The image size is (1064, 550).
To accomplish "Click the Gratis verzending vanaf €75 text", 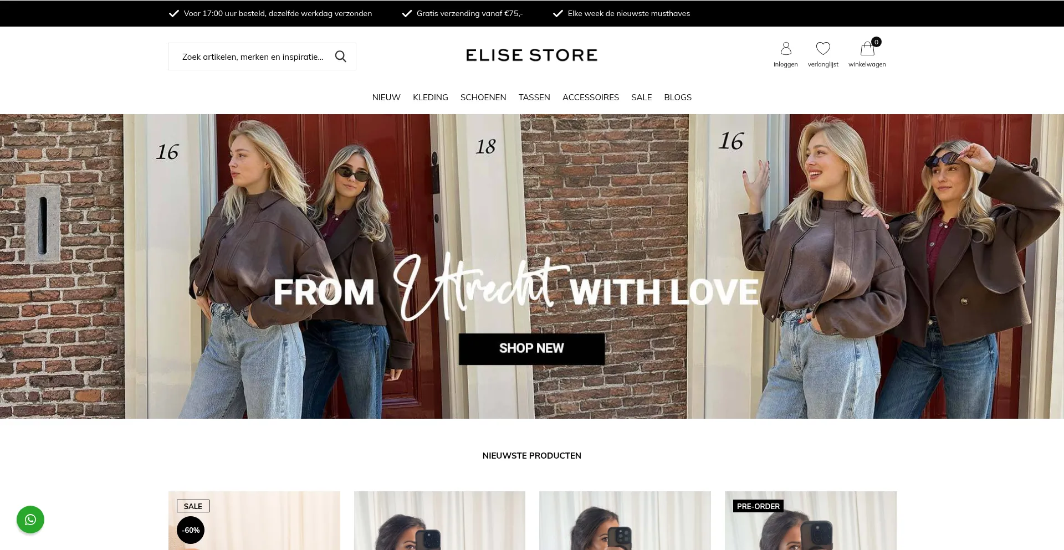I will click(469, 13).
